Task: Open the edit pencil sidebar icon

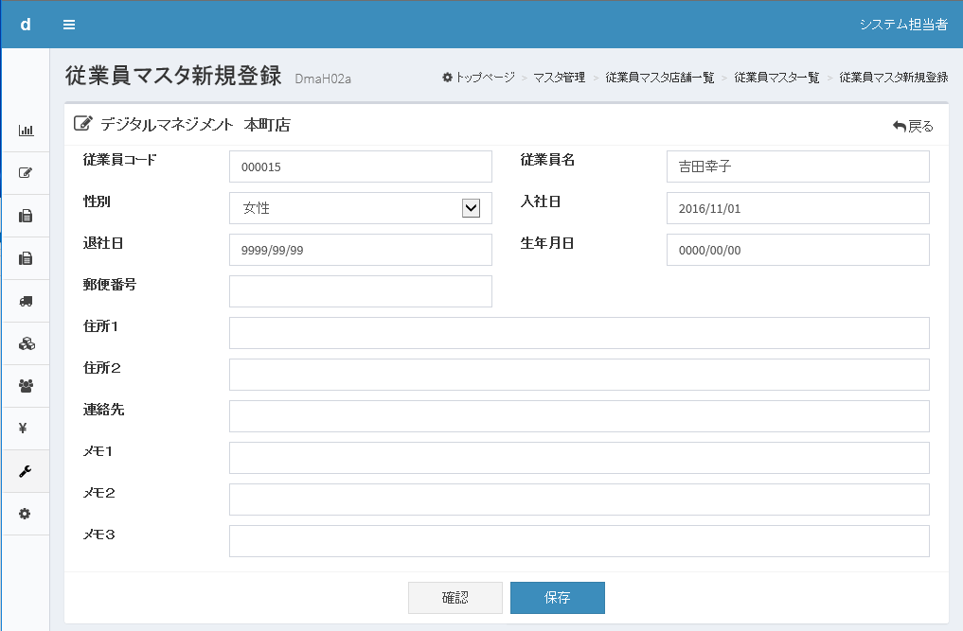Action: click(26, 173)
